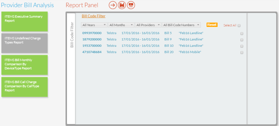
Task: Click the Report Panel heading
Action: tap(82, 5)
